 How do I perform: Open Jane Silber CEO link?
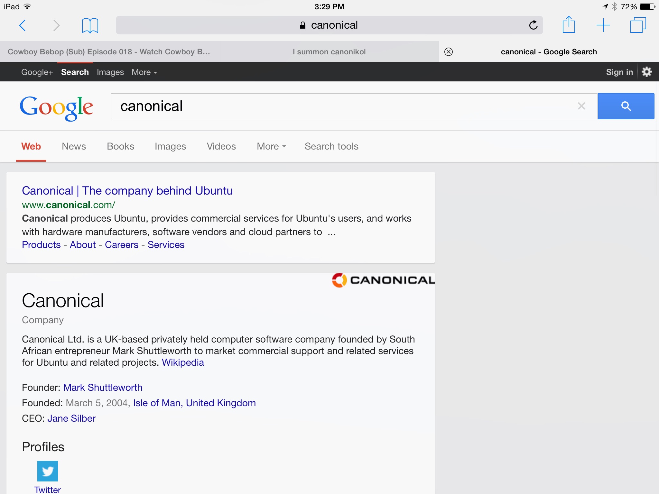coord(71,418)
